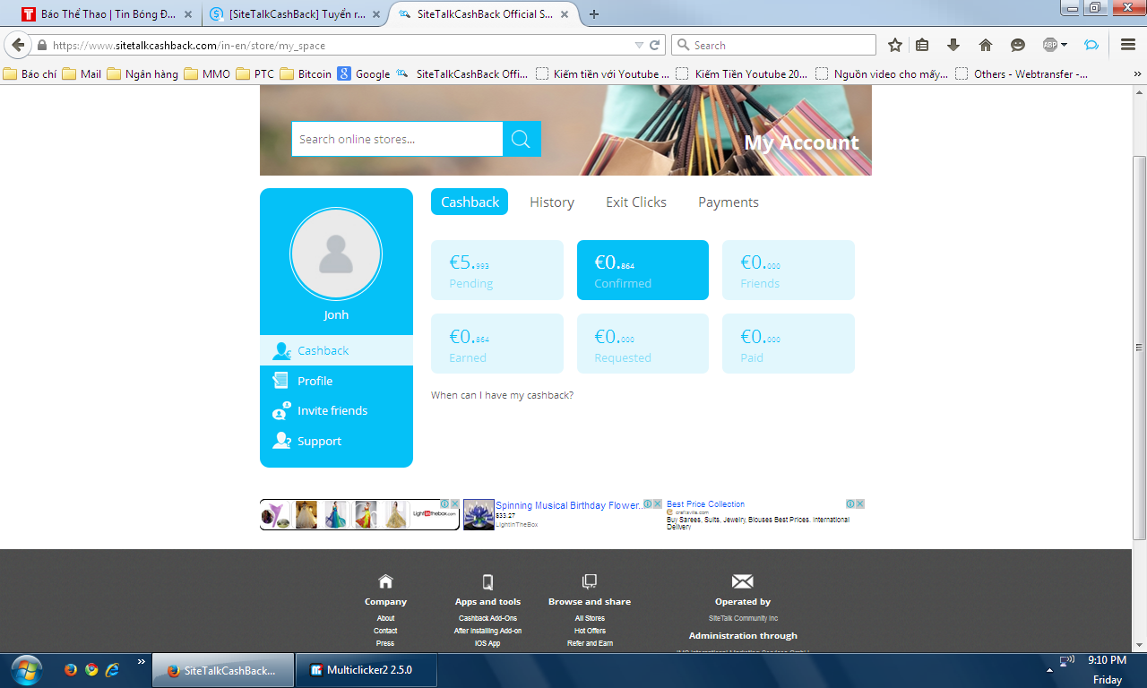Select the Paid cashback tile

coord(789,343)
